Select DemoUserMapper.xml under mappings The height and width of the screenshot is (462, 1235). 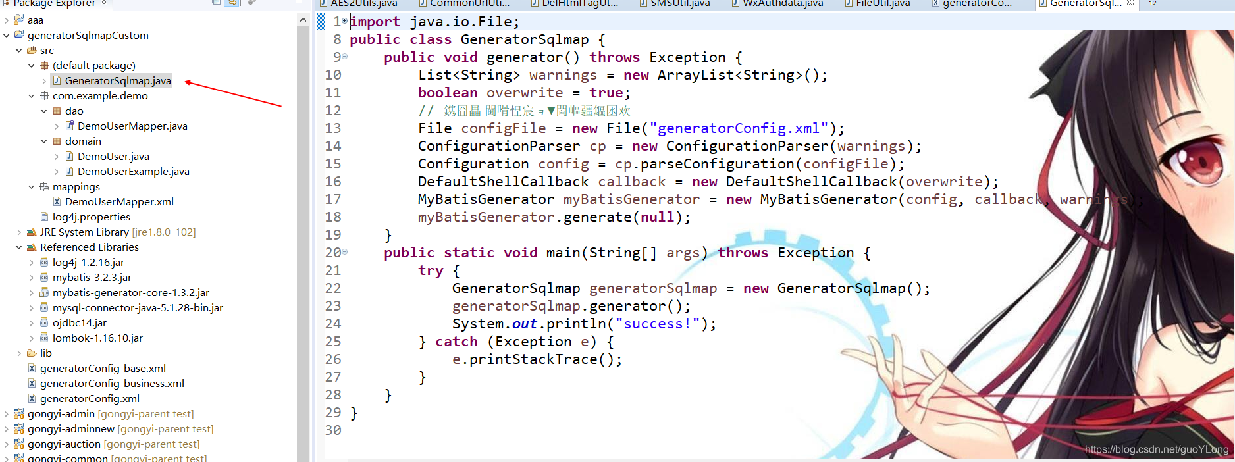pos(119,201)
